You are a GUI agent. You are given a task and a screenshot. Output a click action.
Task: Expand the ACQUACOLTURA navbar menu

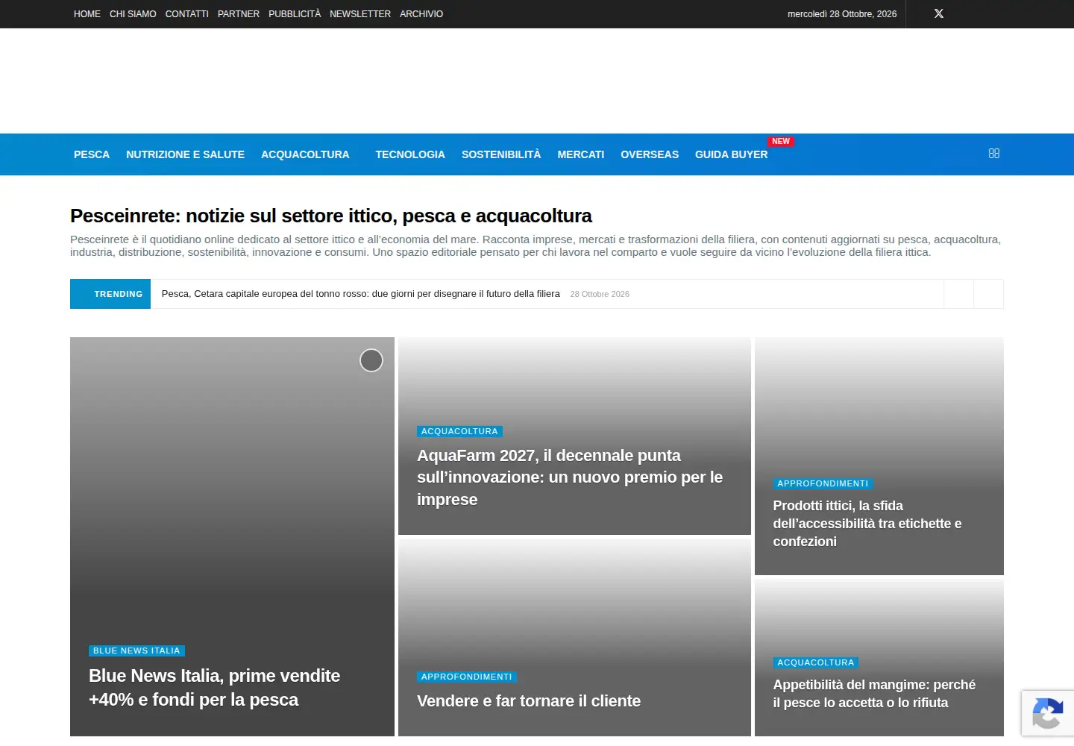305,154
